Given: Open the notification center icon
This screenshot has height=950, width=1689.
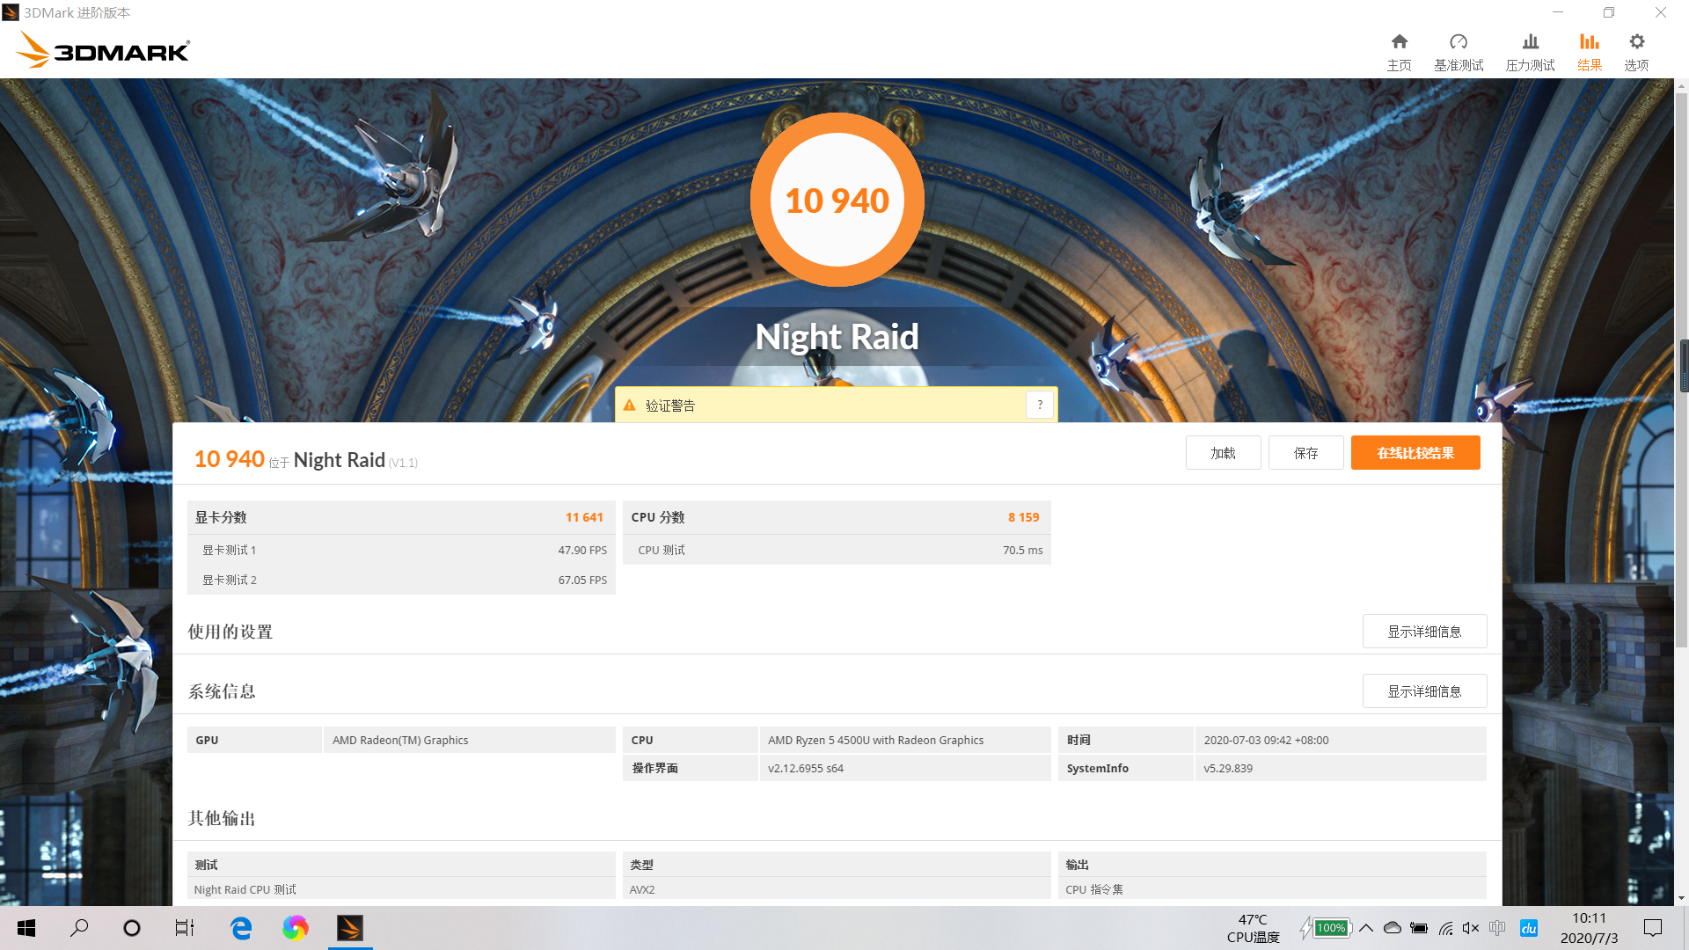Looking at the screenshot, I should pyautogui.click(x=1653, y=928).
